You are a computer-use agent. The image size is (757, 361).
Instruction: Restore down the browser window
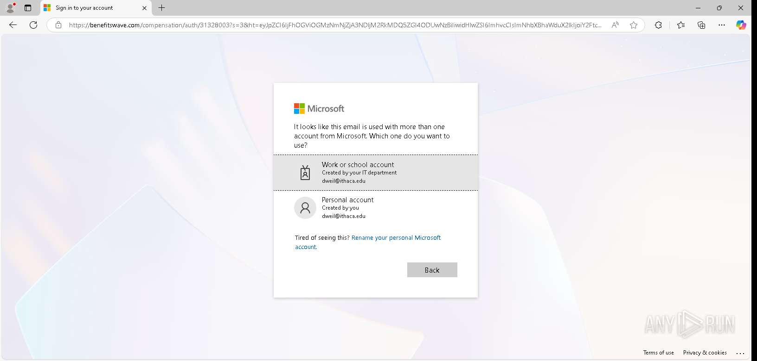pos(719,8)
